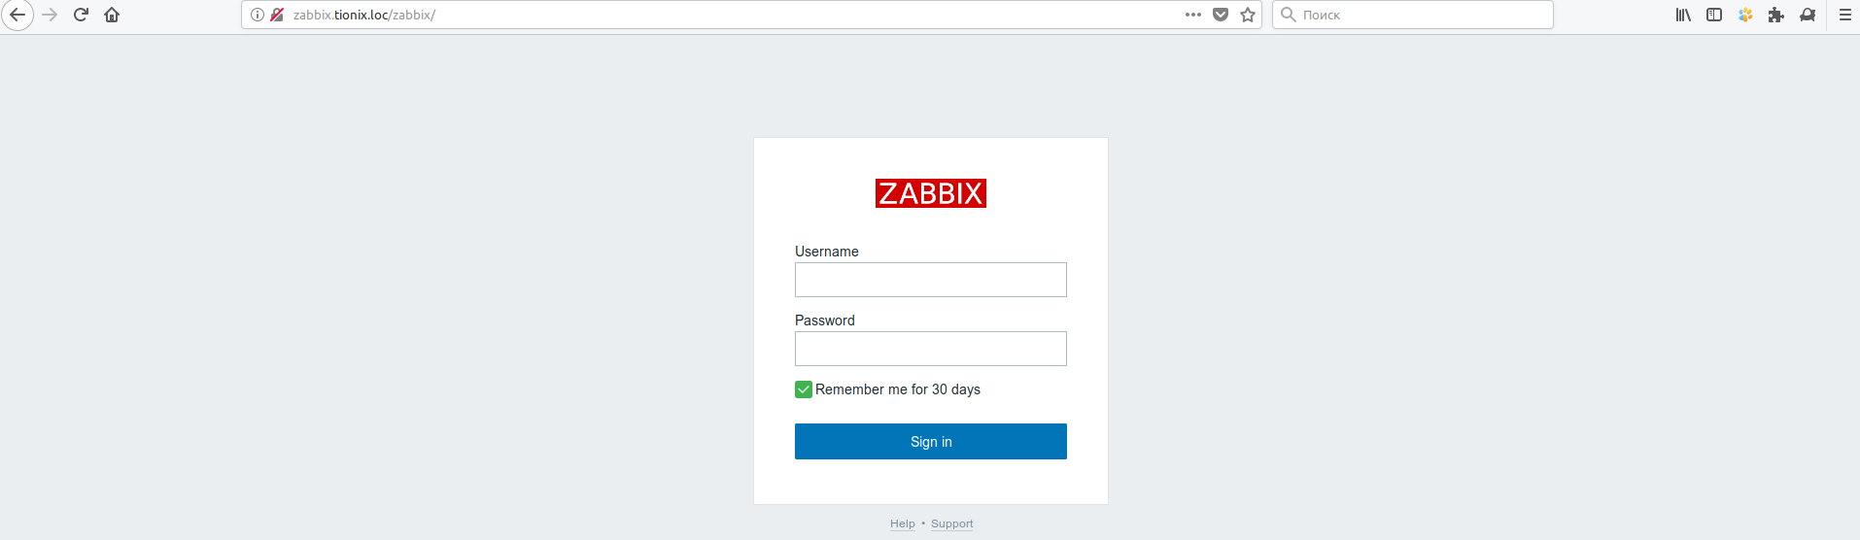Screen dimensions: 1860x540
Task: Focus the Username input field
Action: click(930, 280)
